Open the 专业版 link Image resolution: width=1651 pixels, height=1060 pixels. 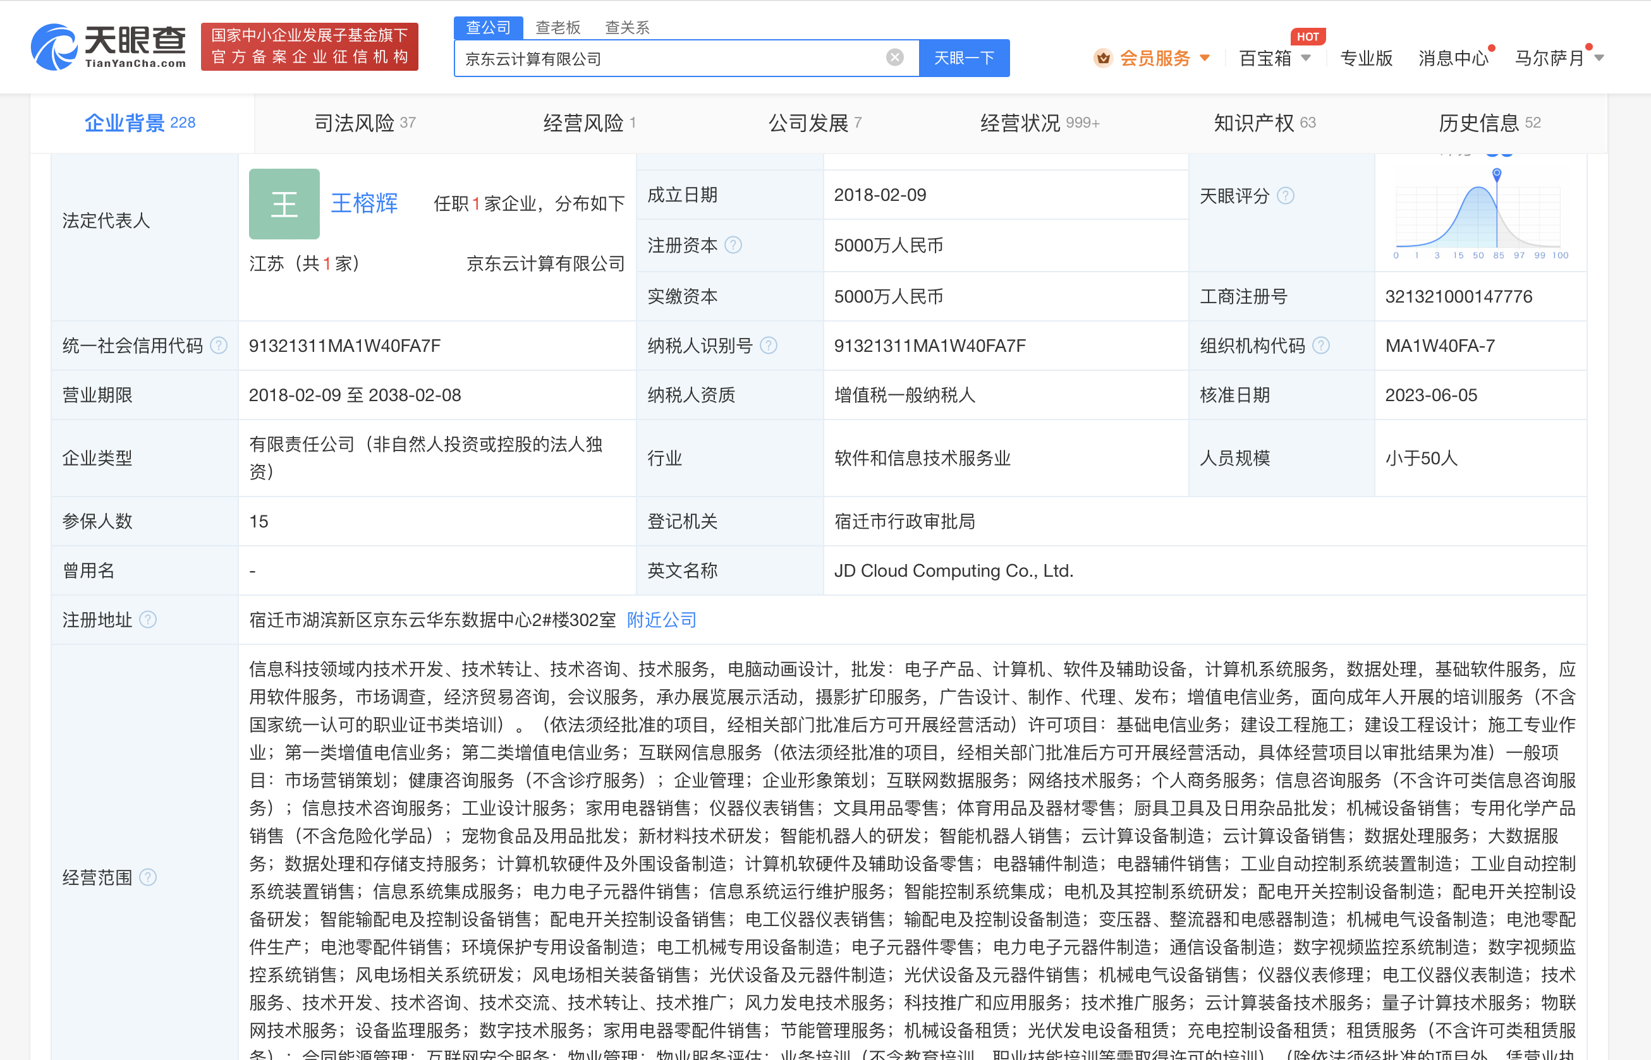pos(1366,59)
